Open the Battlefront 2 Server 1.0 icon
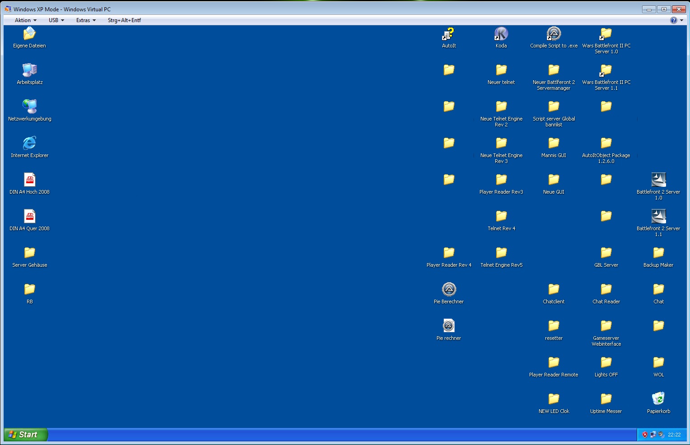This screenshot has width=690, height=445. [658, 180]
